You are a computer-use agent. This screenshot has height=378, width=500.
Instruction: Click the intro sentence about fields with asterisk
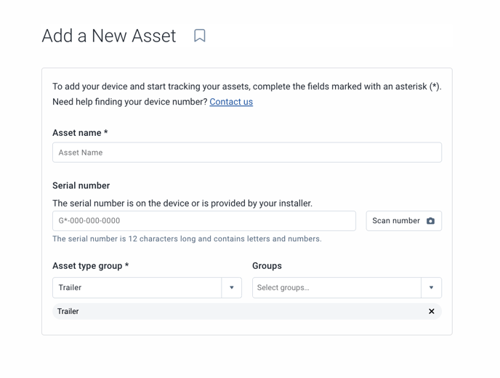coord(247,87)
